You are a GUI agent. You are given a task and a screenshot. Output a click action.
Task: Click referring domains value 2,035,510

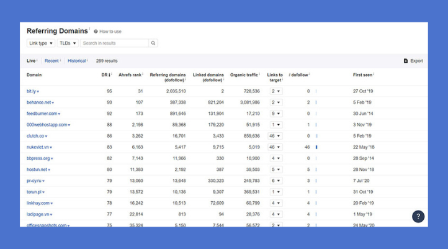pyautogui.click(x=176, y=91)
